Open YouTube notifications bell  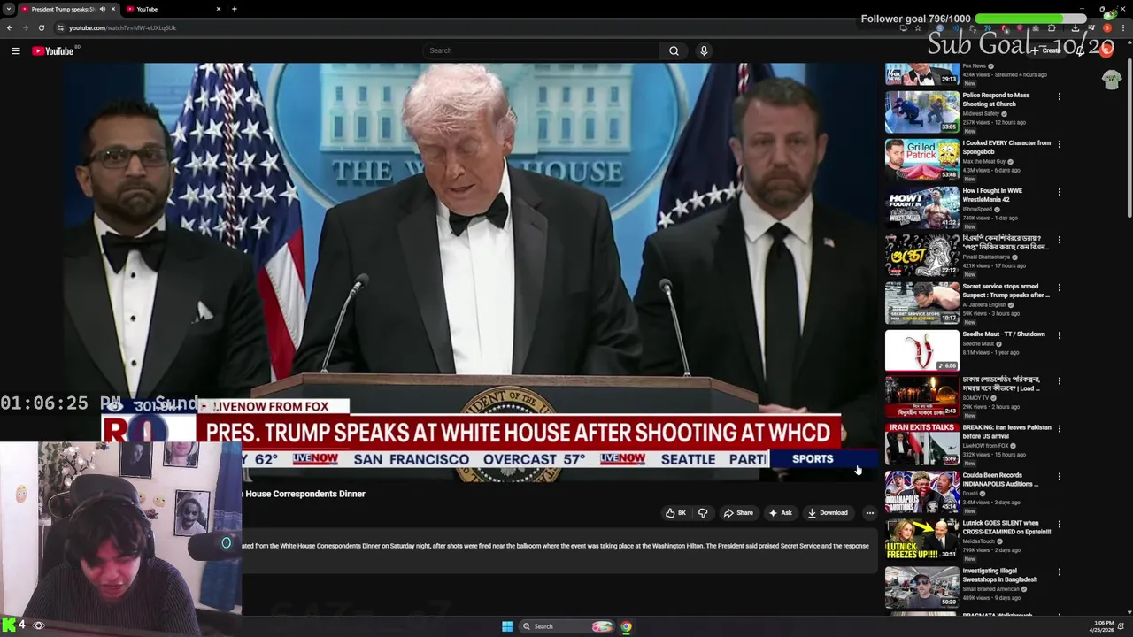coord(1080,50)
